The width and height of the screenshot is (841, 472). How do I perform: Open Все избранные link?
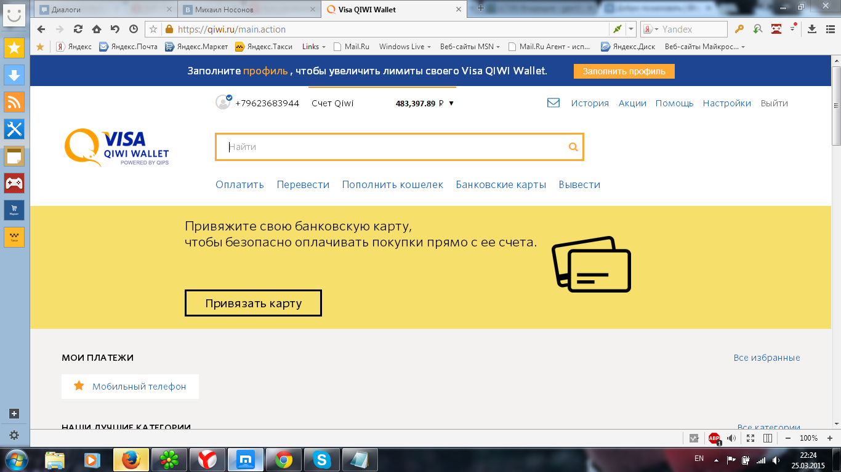pyautogui.click(x=767, y=358)
